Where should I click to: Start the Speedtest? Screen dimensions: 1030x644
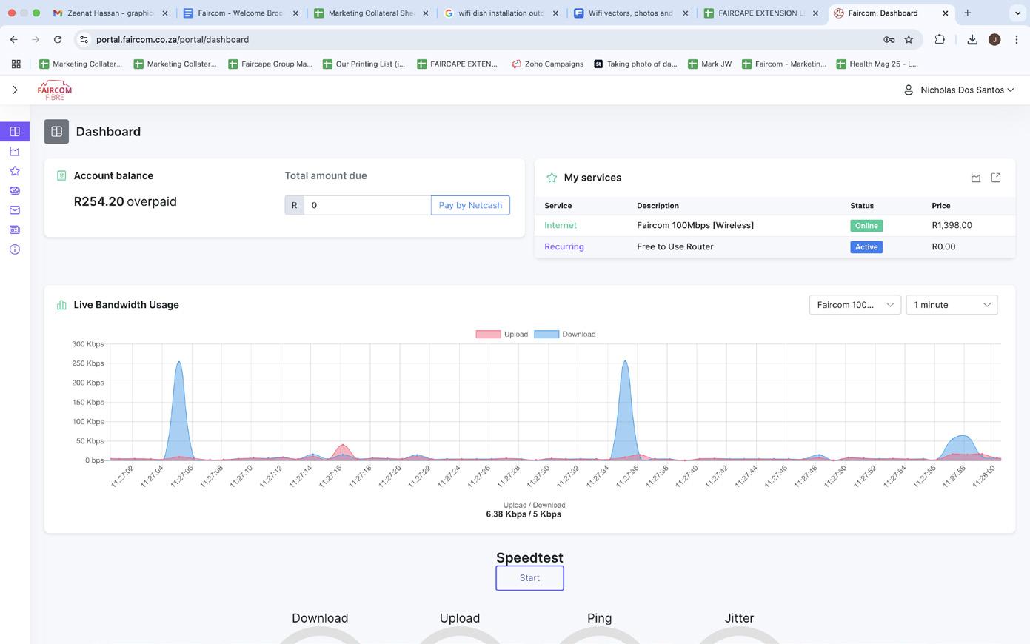[x=529, y=578]
